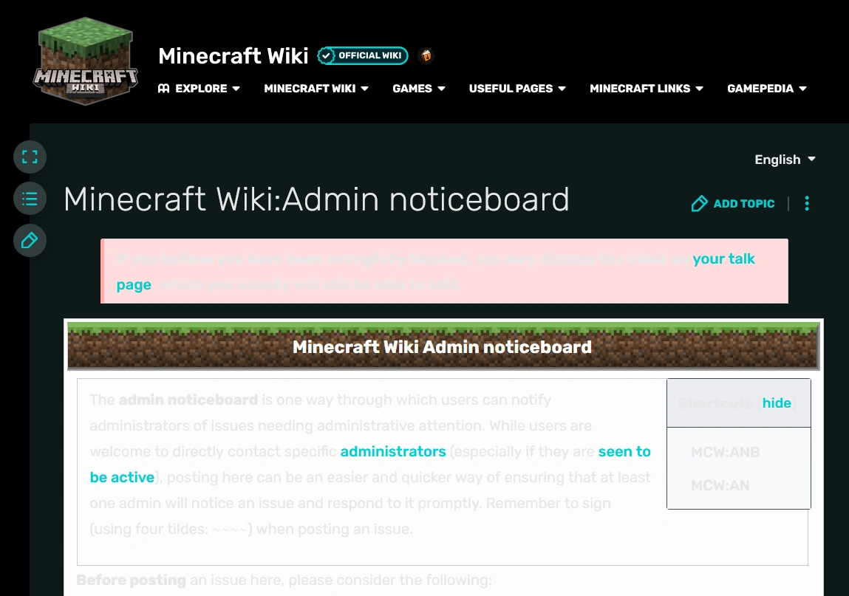Click the 'MCW:AN' shortcut text
Image resolution: width=849 pixels, height=596 pixels.
pos(720,485)
